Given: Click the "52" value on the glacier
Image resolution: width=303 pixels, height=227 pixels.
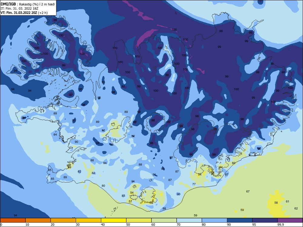Looking at the screenshot, I should coord(151,203).
